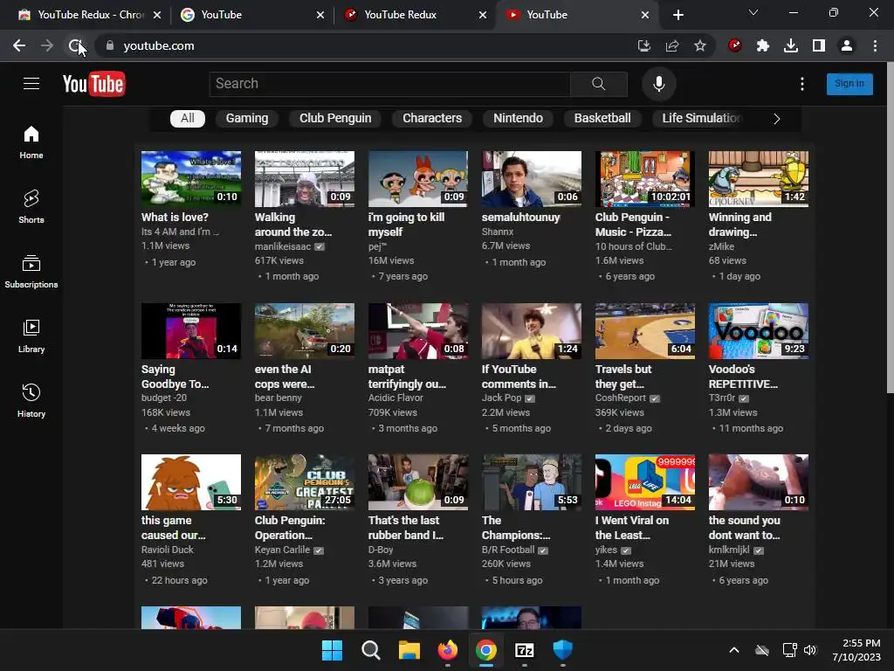Open Chrome profile avatar
Viewport: 894px width, 671px height.
(847, 45)
